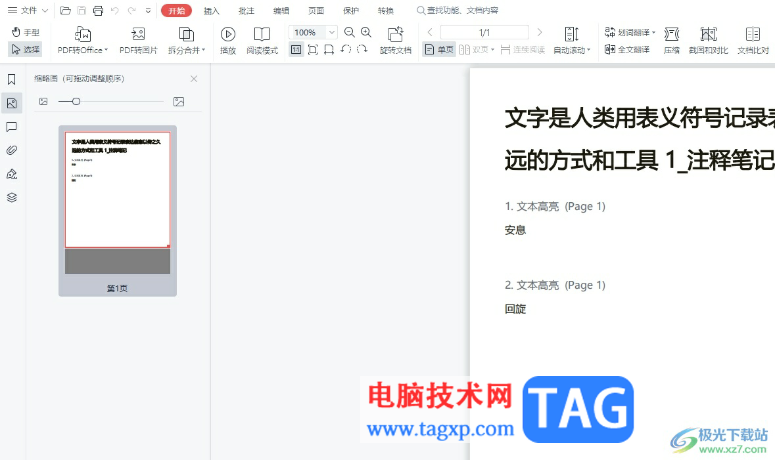Click the actual size 1:1 icon
This screenshot has width=775, height=460.
(x=296, y=49)
